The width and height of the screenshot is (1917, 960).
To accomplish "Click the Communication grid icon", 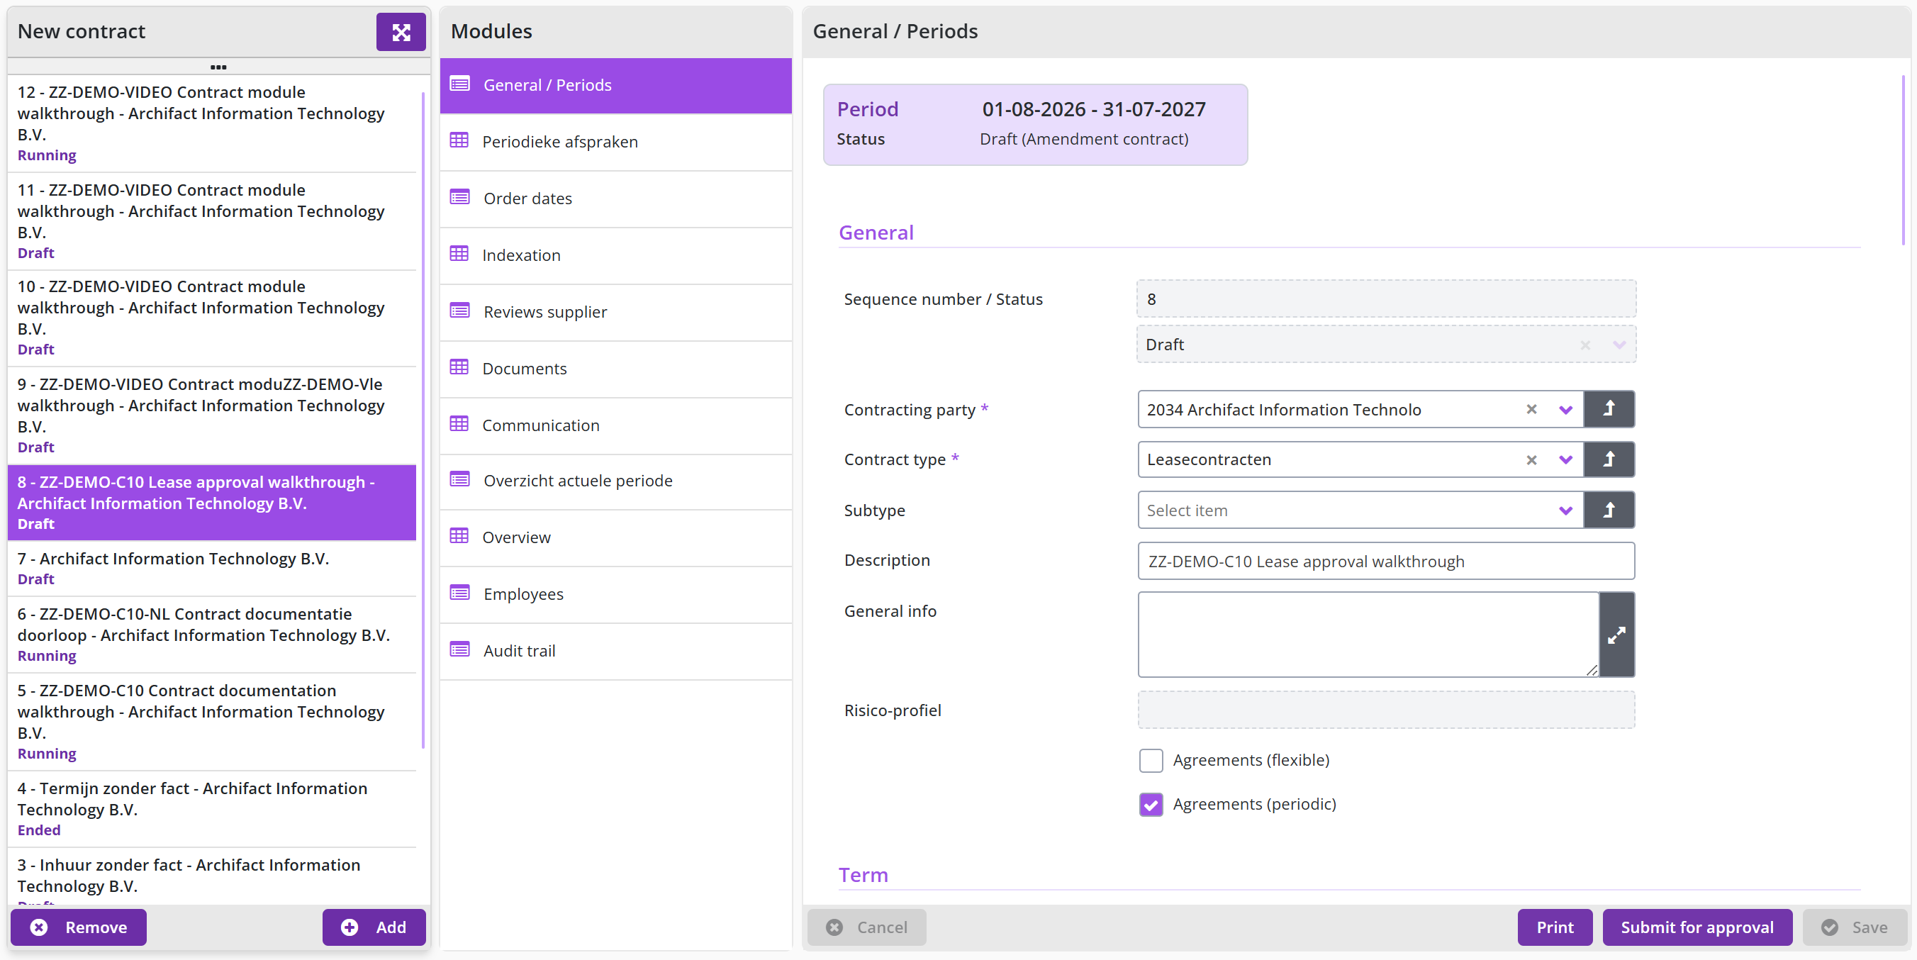I will tap(459, 424).
